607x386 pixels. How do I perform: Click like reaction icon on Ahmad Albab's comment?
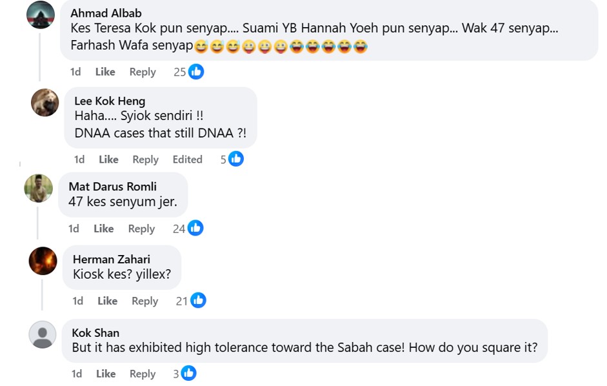click(x=196, y=72)
